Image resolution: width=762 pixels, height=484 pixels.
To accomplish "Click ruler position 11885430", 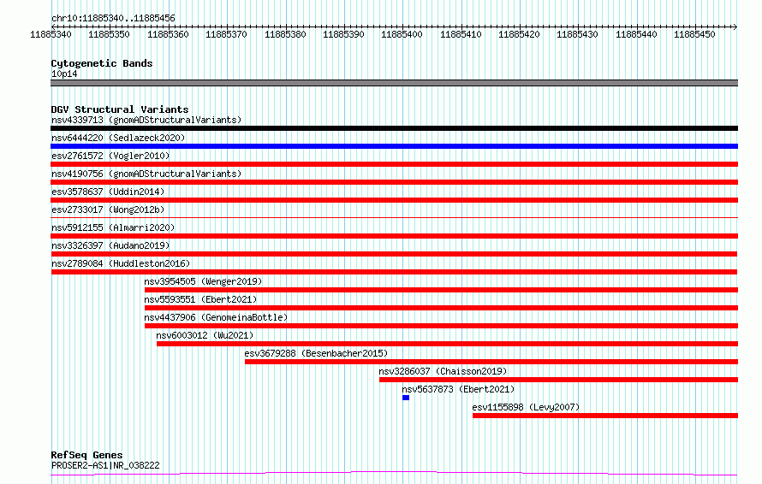I will coord(577,34).
